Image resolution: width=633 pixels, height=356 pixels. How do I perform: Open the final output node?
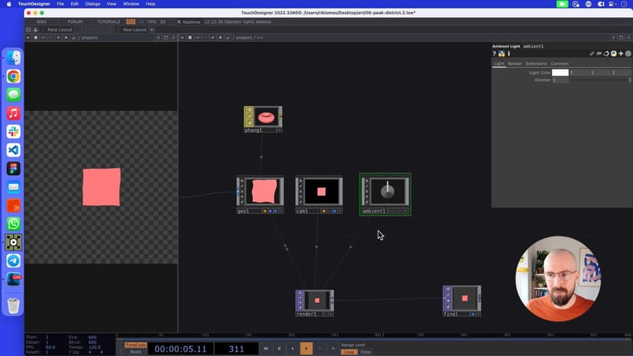[464, 298]
